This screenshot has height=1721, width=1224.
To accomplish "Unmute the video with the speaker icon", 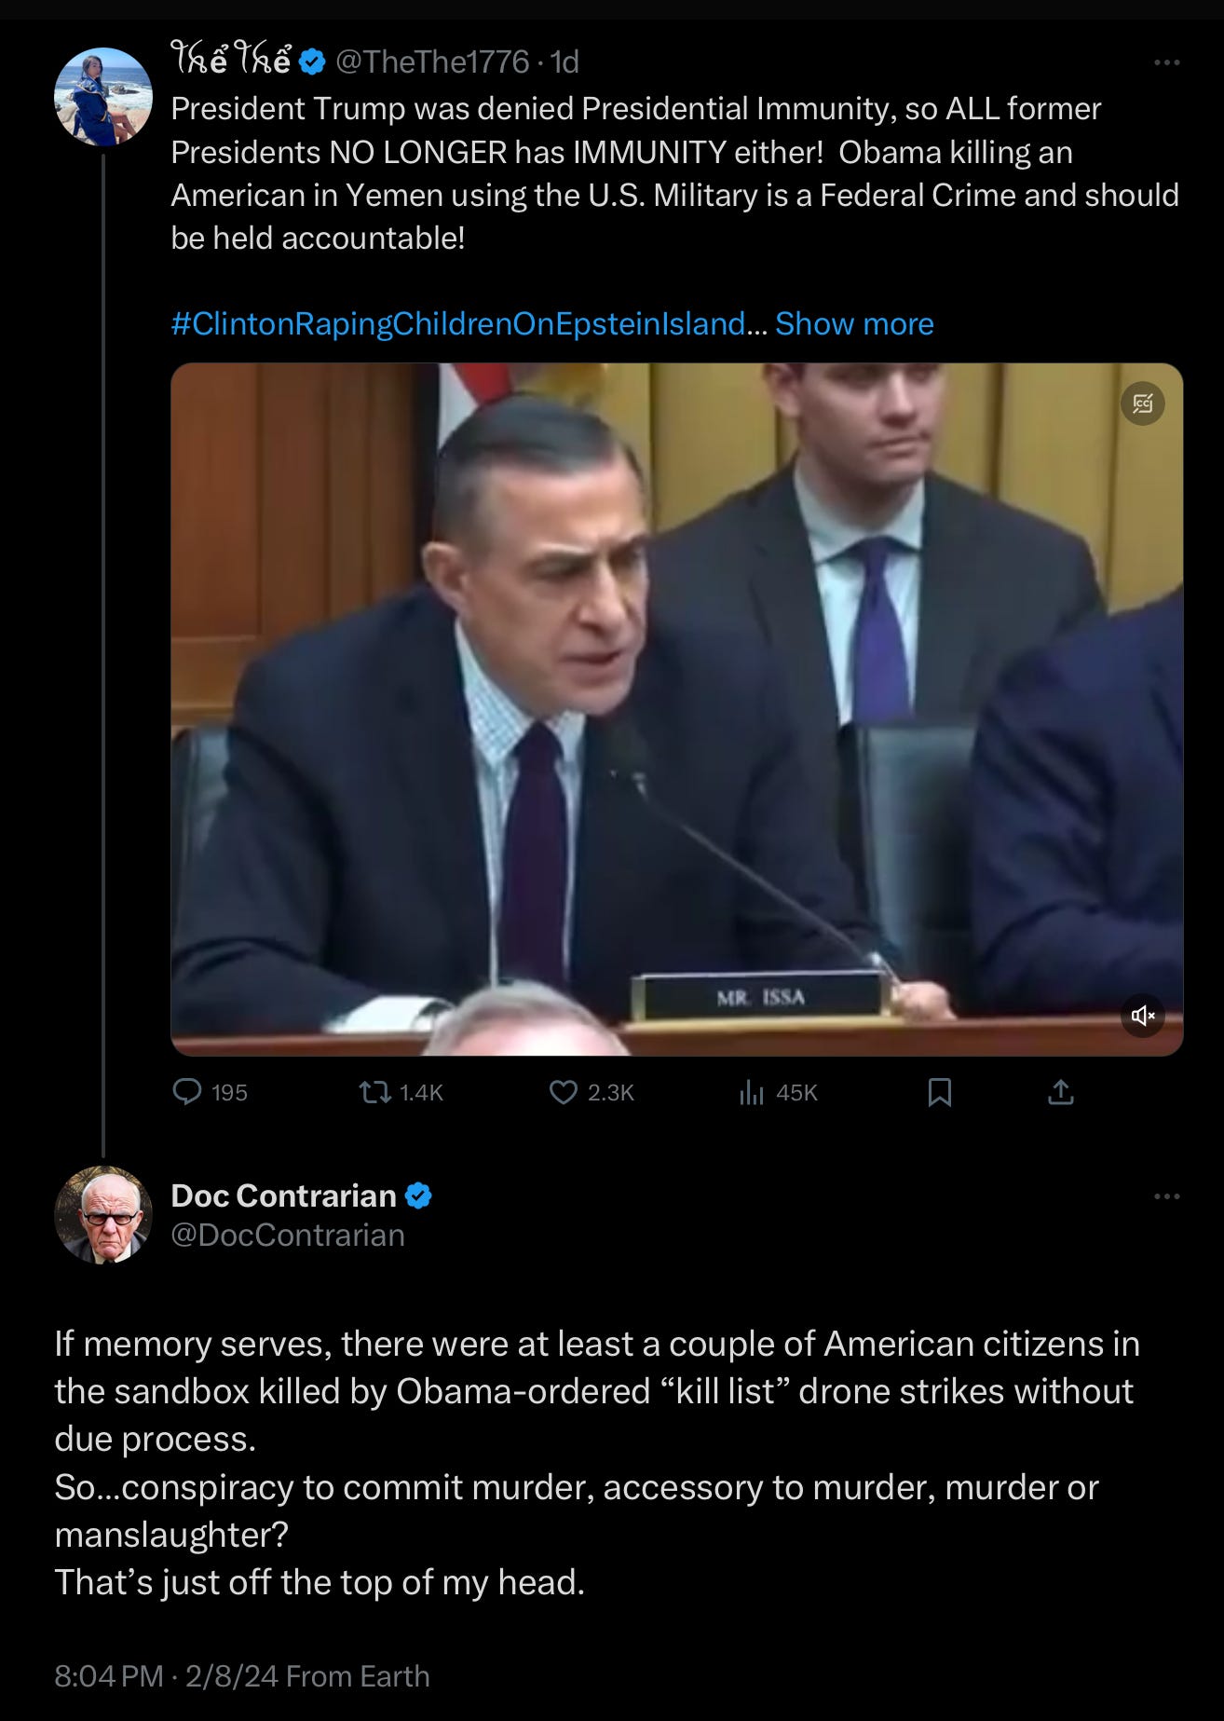I will 1143,1015.
